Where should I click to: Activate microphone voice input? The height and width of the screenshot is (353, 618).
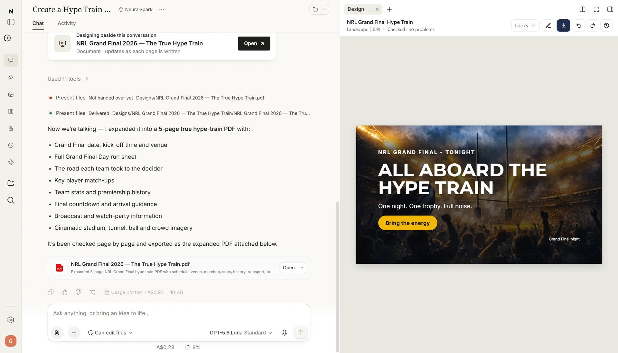click(284, 333)
